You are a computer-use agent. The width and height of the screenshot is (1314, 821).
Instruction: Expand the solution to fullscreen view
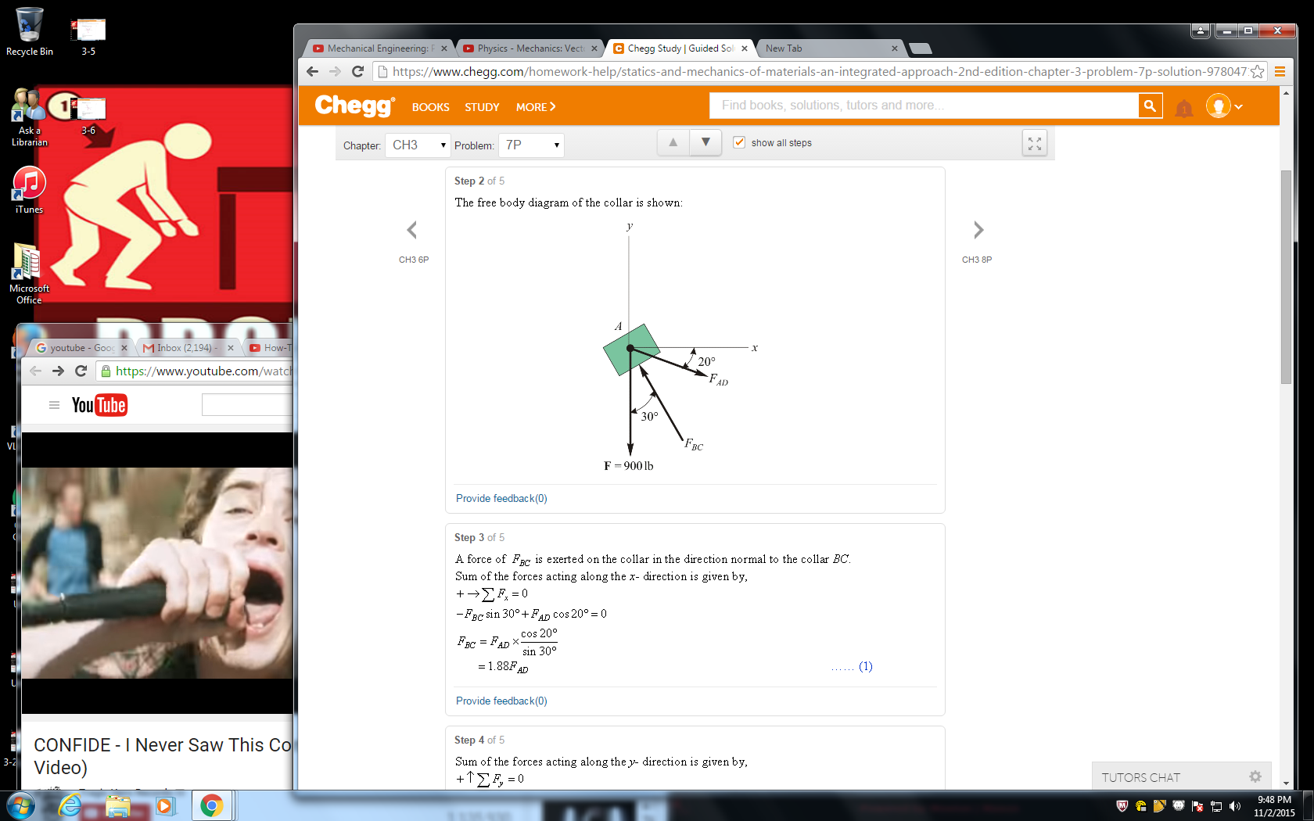[1034, 143]
